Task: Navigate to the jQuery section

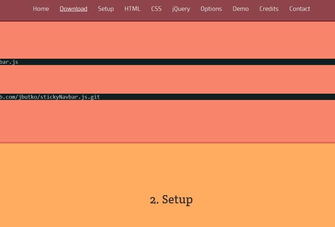Action: point(181,9)
